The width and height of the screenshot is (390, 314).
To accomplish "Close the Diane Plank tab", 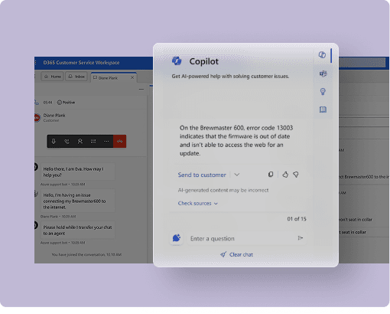I will [x=132, y=77].
